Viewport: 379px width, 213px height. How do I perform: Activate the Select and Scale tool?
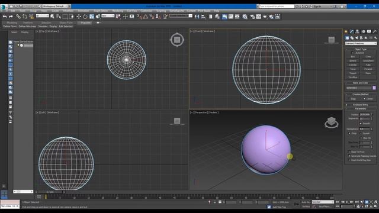(x=92, y=17)
